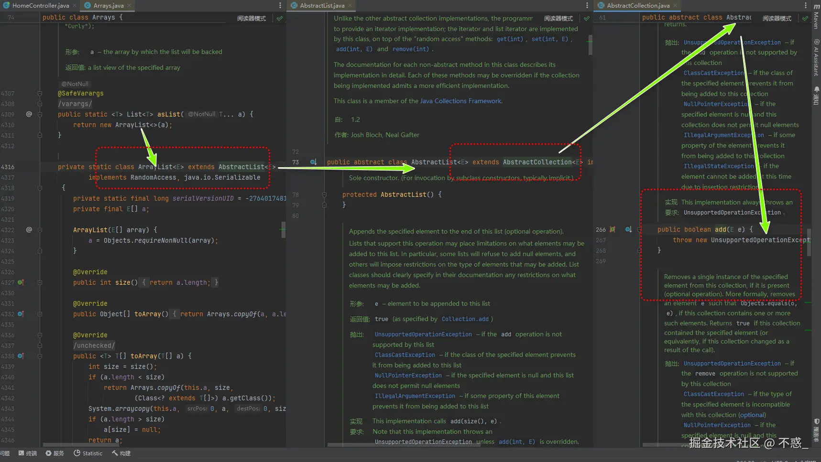821x462 pixels.
Task: Open the get(int) documentation link
Action: (510, 39)
